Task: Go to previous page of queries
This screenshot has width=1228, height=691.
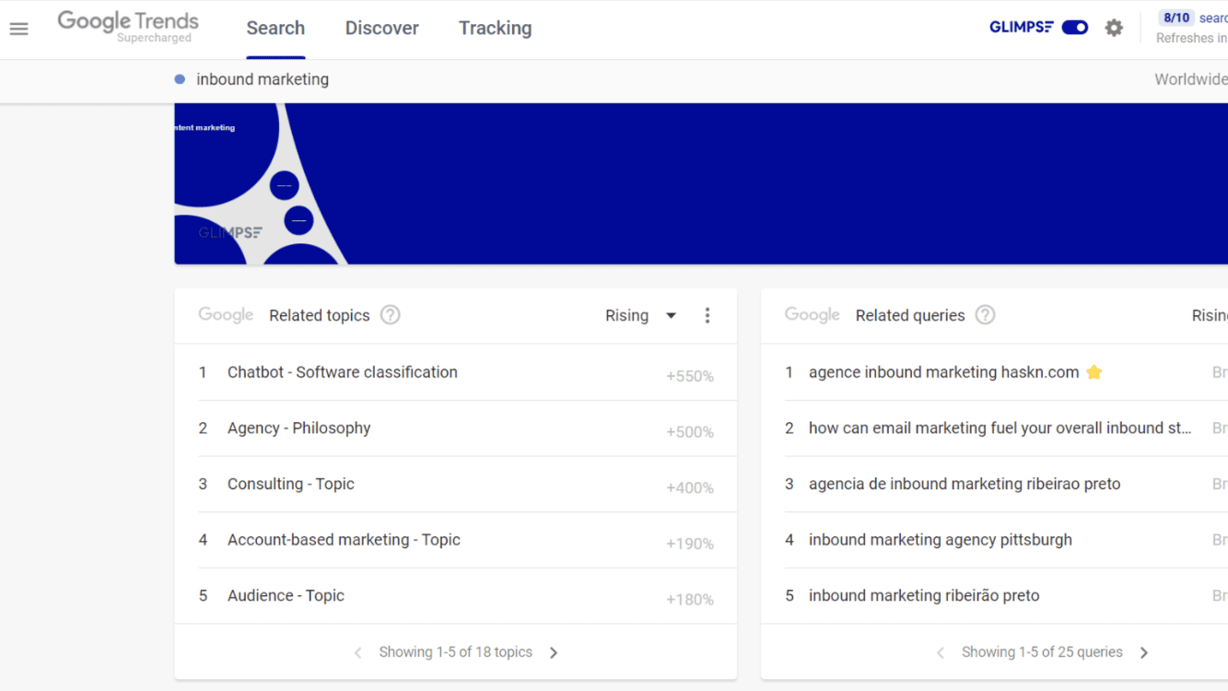Action: (941, 652)
